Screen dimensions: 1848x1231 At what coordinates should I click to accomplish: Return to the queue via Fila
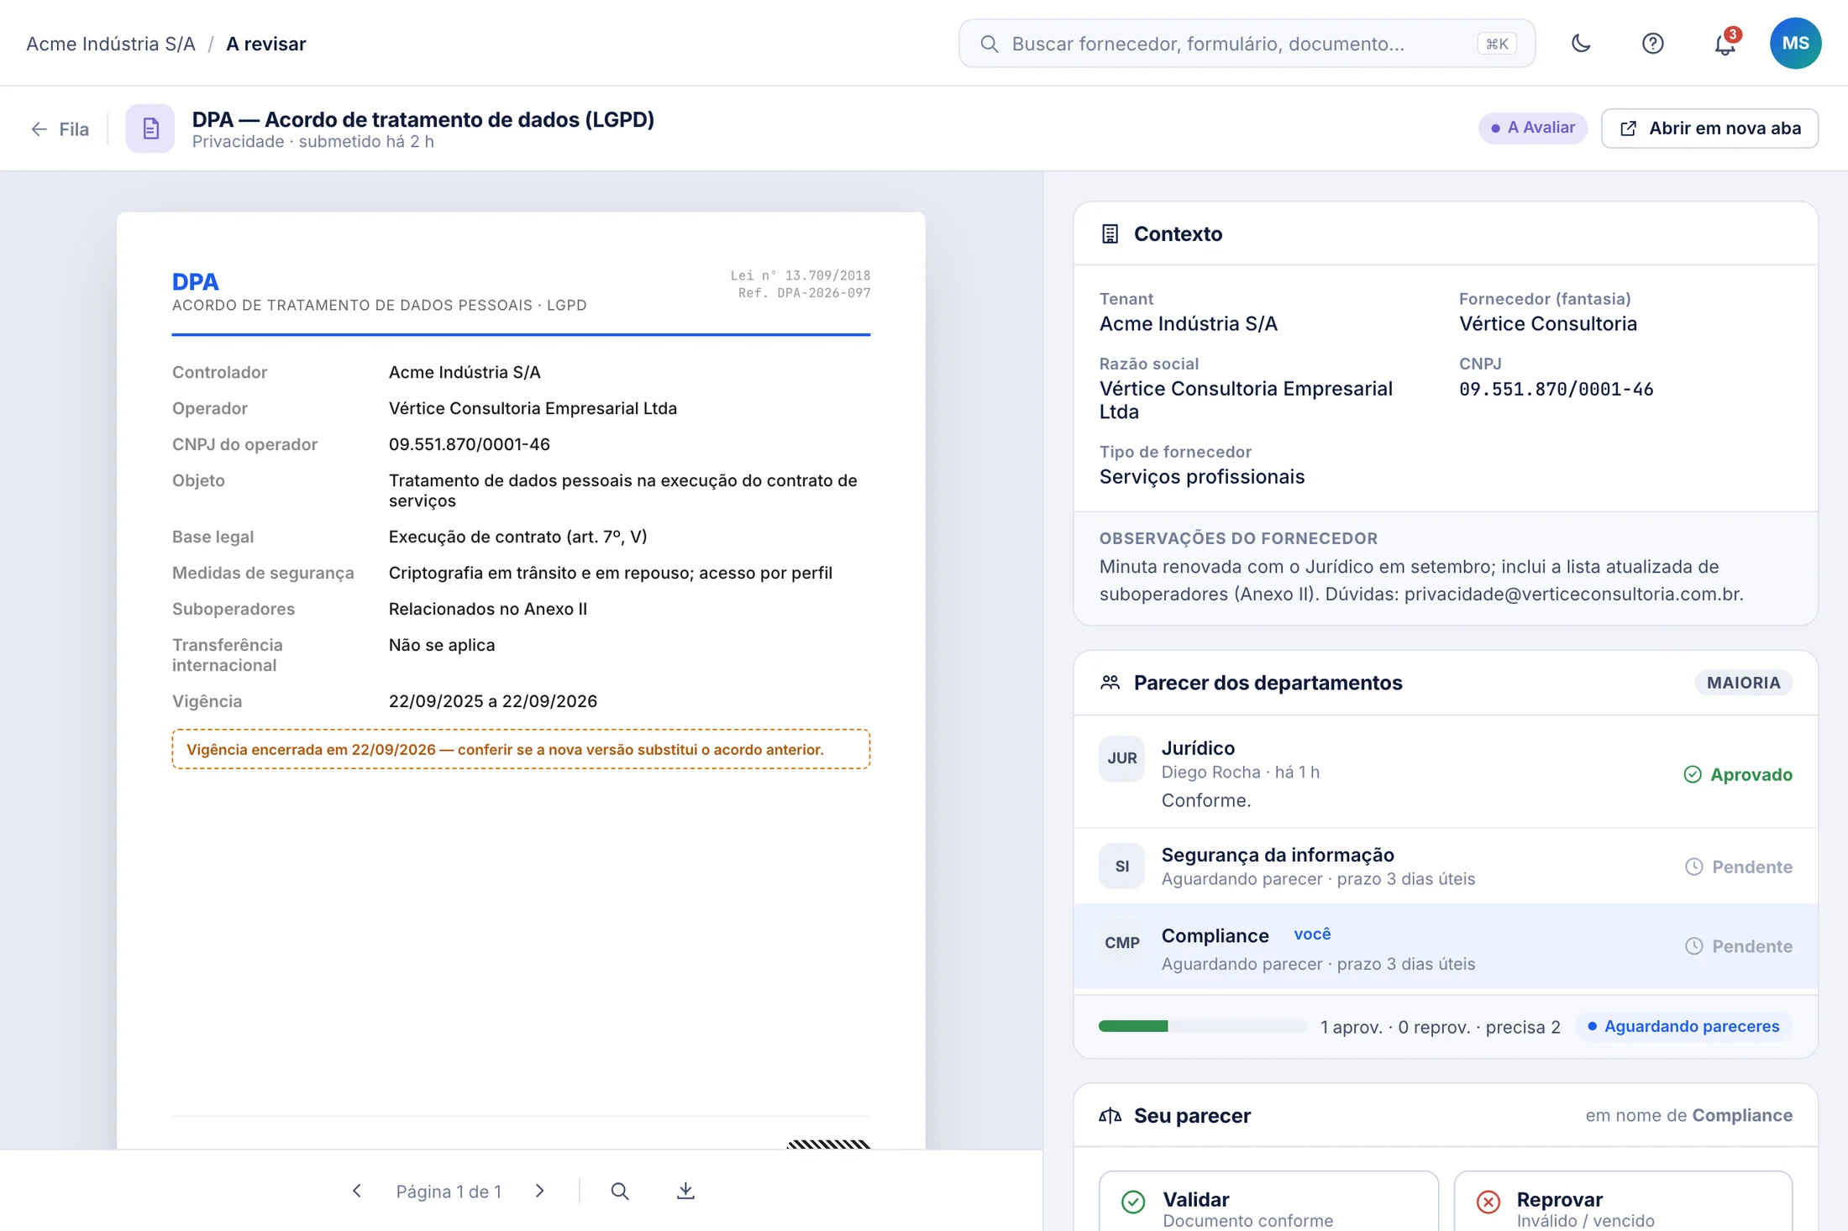click(60, 129)
